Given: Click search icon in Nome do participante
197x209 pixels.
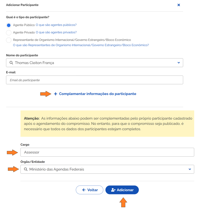Looking at the screenshot, I should click(x=11, y=63).
